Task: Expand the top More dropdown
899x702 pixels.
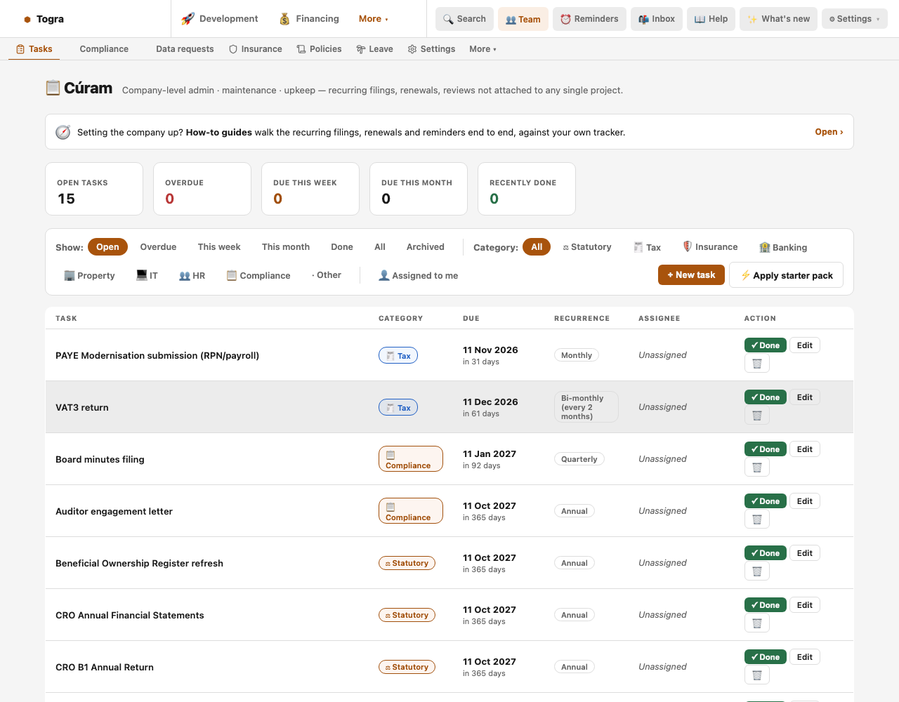Action: (x=374, y=19)
